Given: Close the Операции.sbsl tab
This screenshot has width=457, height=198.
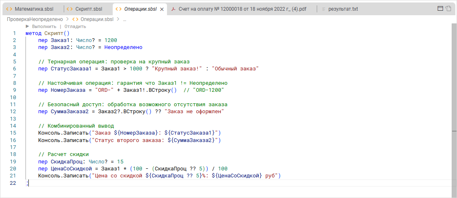Looking at the screenshot, I should (162, 9).
